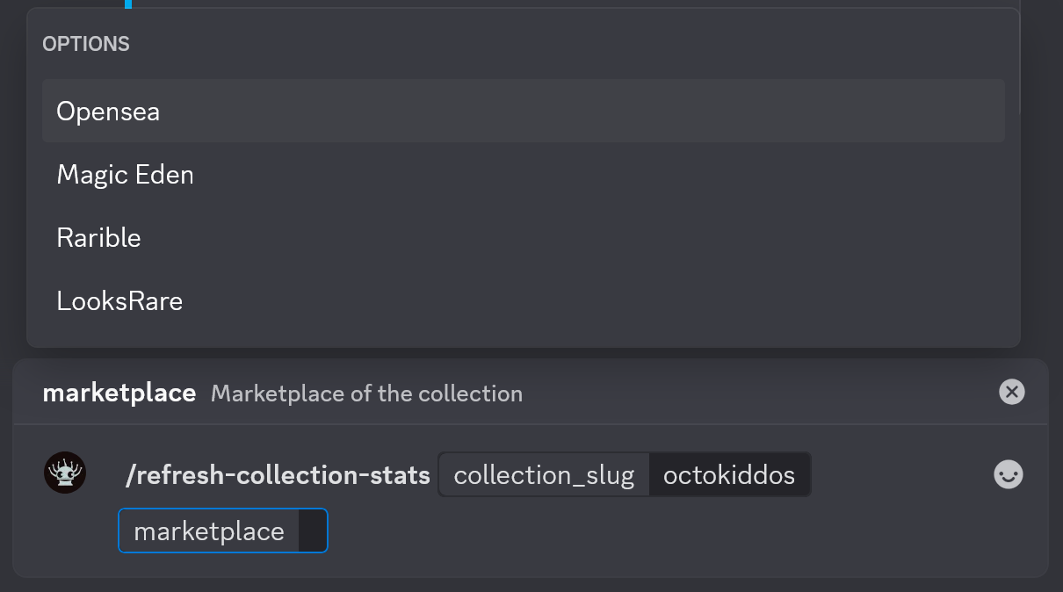Click the /refresh-collection-stats command name
1063x592 pixels.
(278, 475)
